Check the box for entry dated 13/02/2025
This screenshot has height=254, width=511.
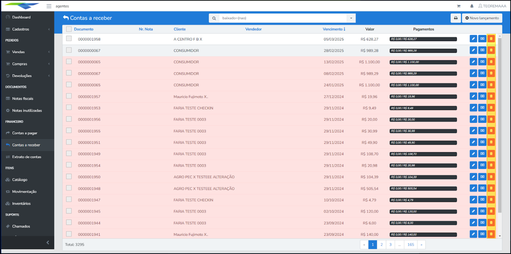pyautogui.click(x=69, y=61)
